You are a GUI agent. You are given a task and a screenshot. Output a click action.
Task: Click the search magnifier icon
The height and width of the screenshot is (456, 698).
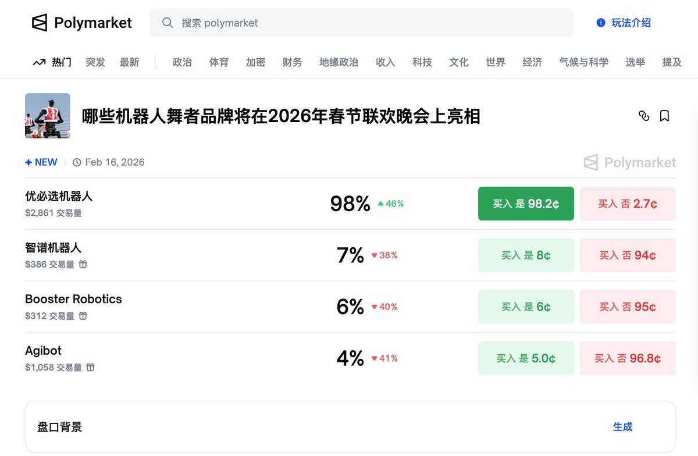(x=168, y=23)
